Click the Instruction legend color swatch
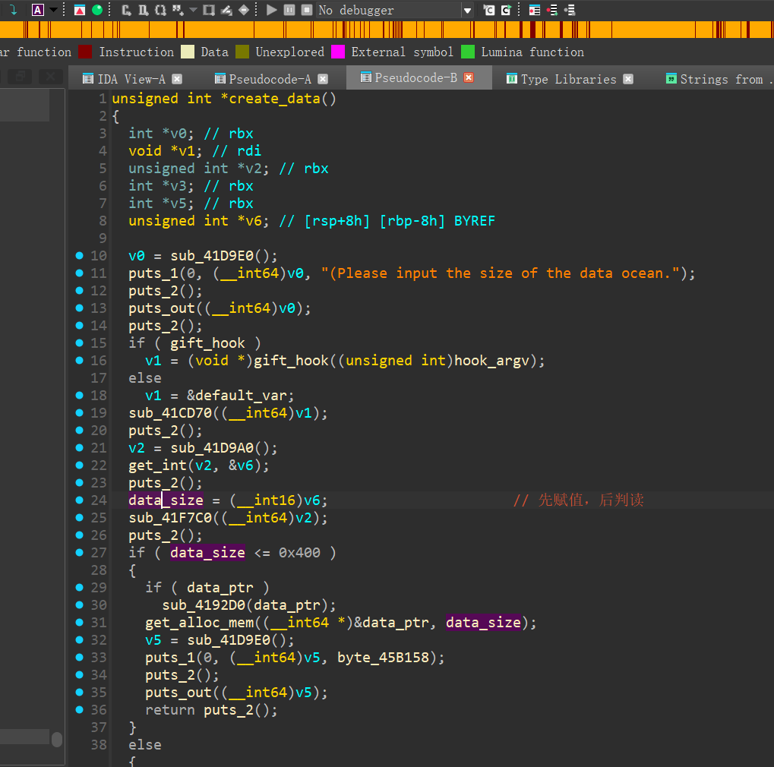This screenshot has height=767, width=774. [x=85, y=52]
